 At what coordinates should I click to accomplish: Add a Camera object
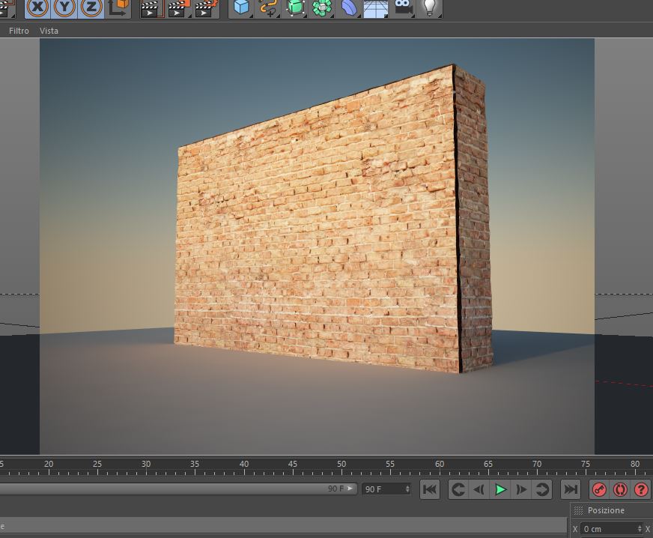(403, 7)
